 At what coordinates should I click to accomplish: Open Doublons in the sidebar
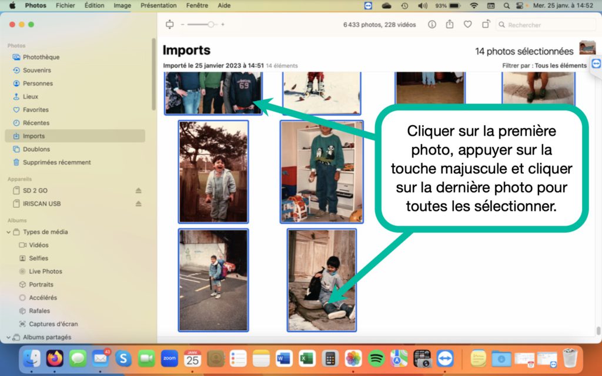pyautogui.click(x=36, y=149)
